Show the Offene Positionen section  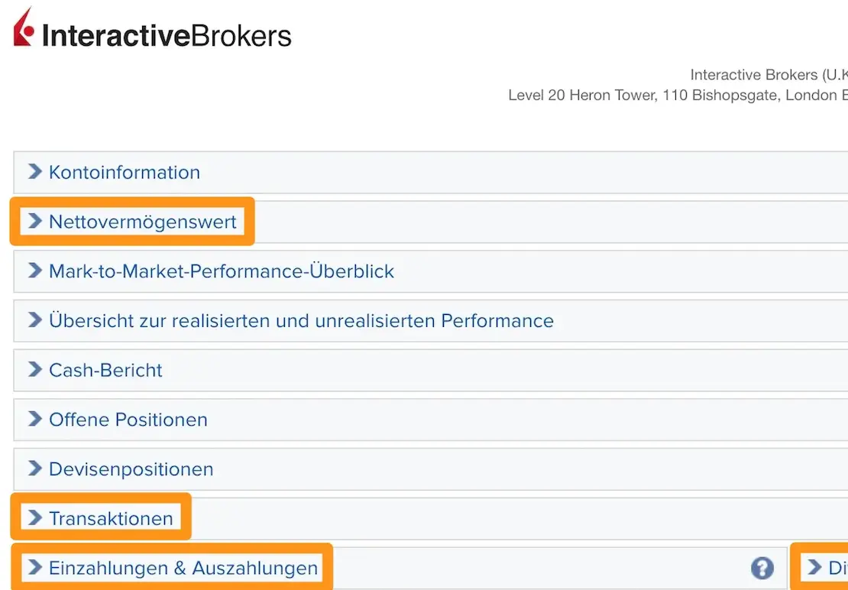[128, 420]
